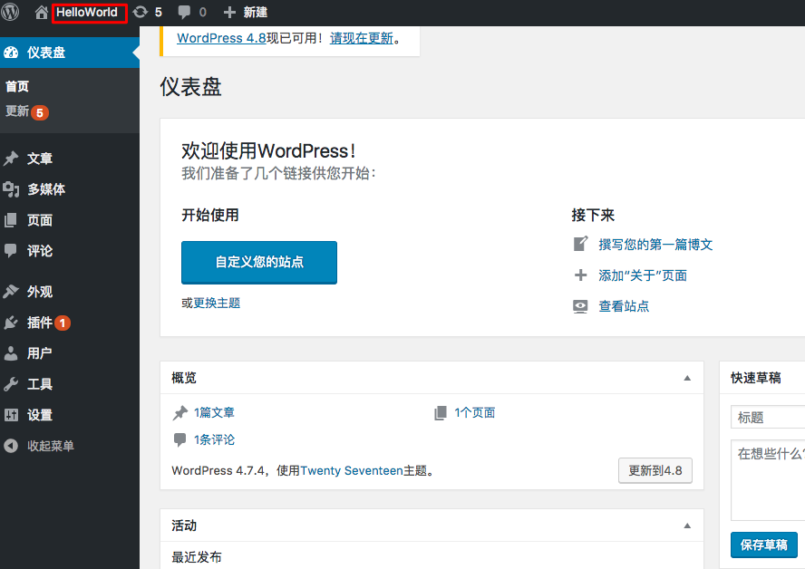Image resolution: width=805 pixels, height=569 pixels.
Task: Collapse the 活动 panel with its arrow
Action: coord(687,526)
